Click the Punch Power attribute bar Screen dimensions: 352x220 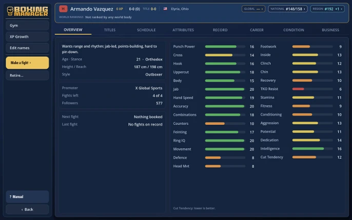tap(225, 47)
